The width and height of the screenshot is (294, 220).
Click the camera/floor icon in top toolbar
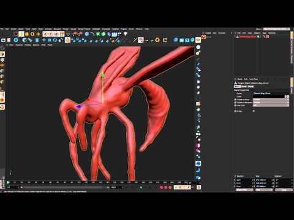(x=115, y=34)
